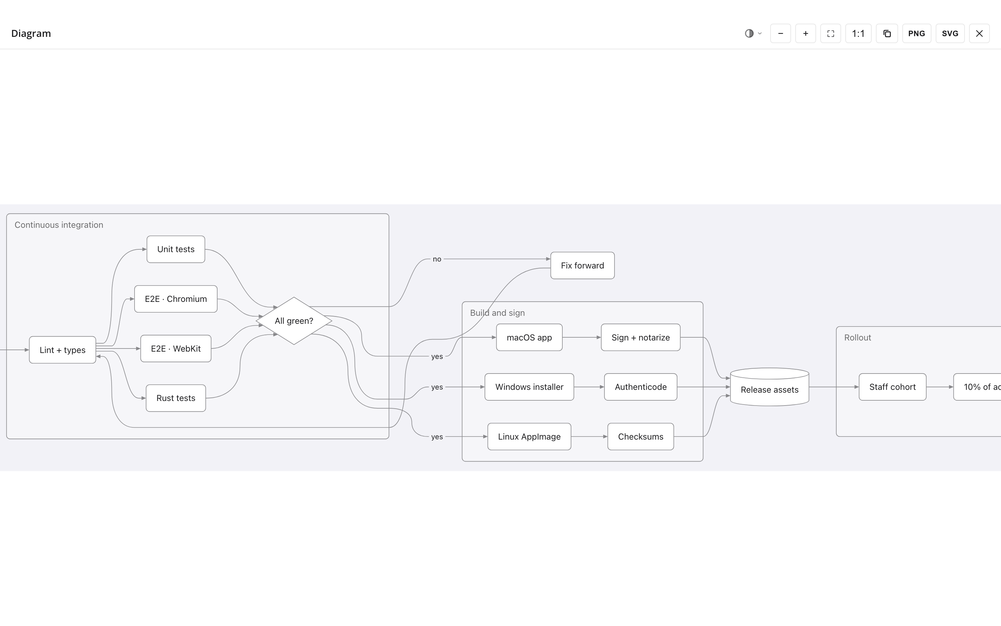Click the E2E · WebKit node
Screen dimensions: 1001x626
(x=176, y=348)
